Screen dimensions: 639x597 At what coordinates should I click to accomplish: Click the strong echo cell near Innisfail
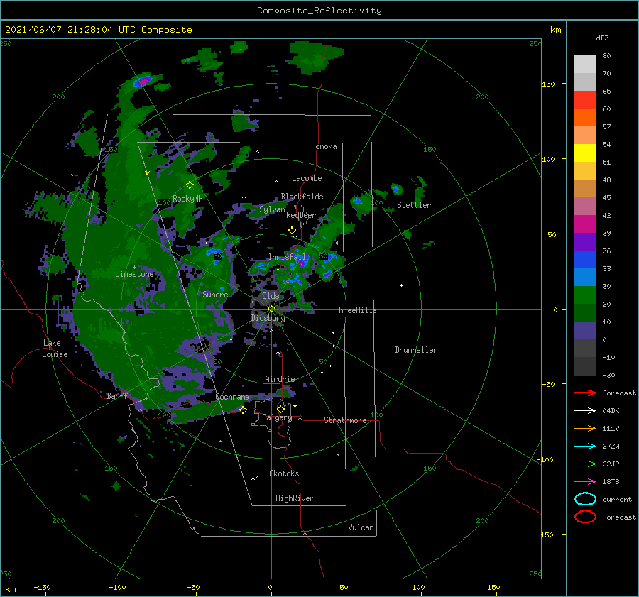click(x=301, y=263)
